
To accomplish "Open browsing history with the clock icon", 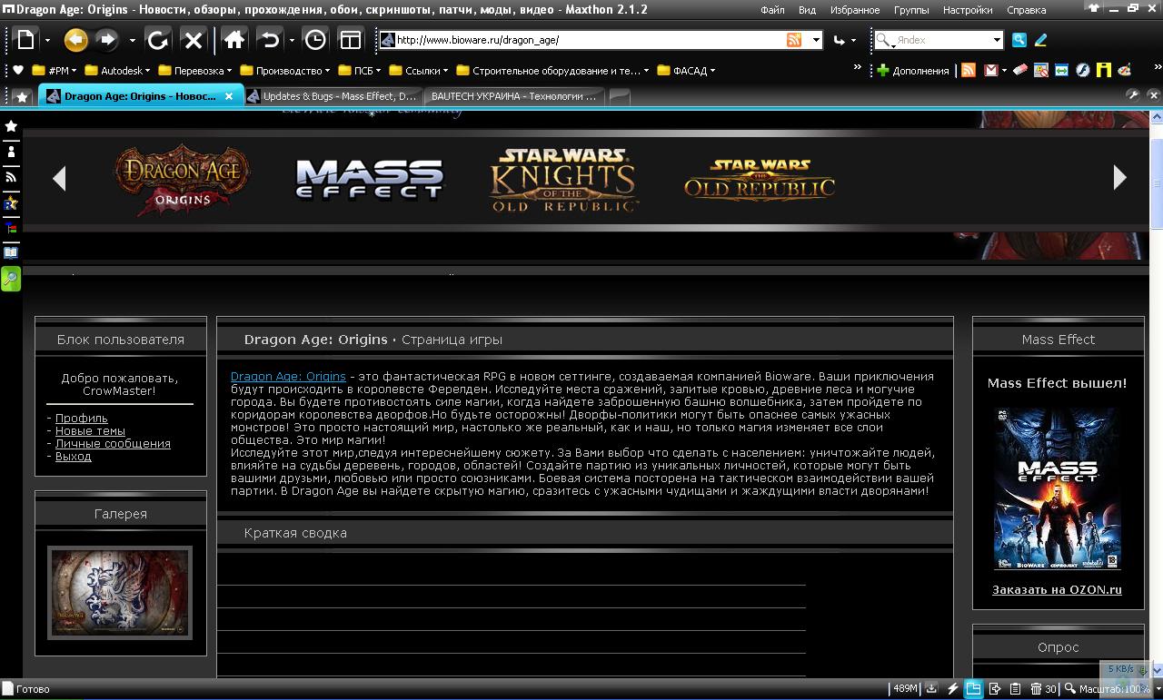I will 314,40.
